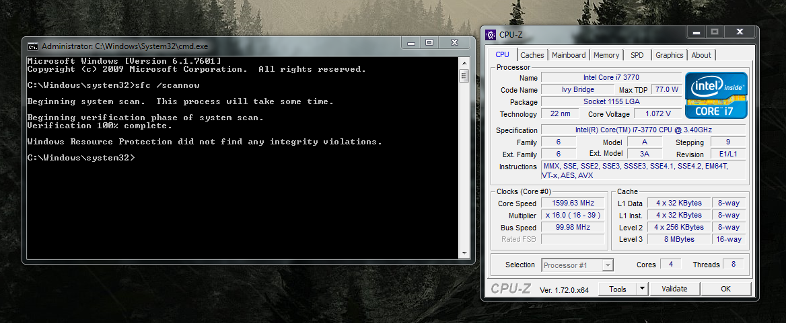Viewport: 786px width, 323px height.
Task: Click the Level 3 value '8 MBytes'
Action: pyautogui.click(x=679, y=239)
